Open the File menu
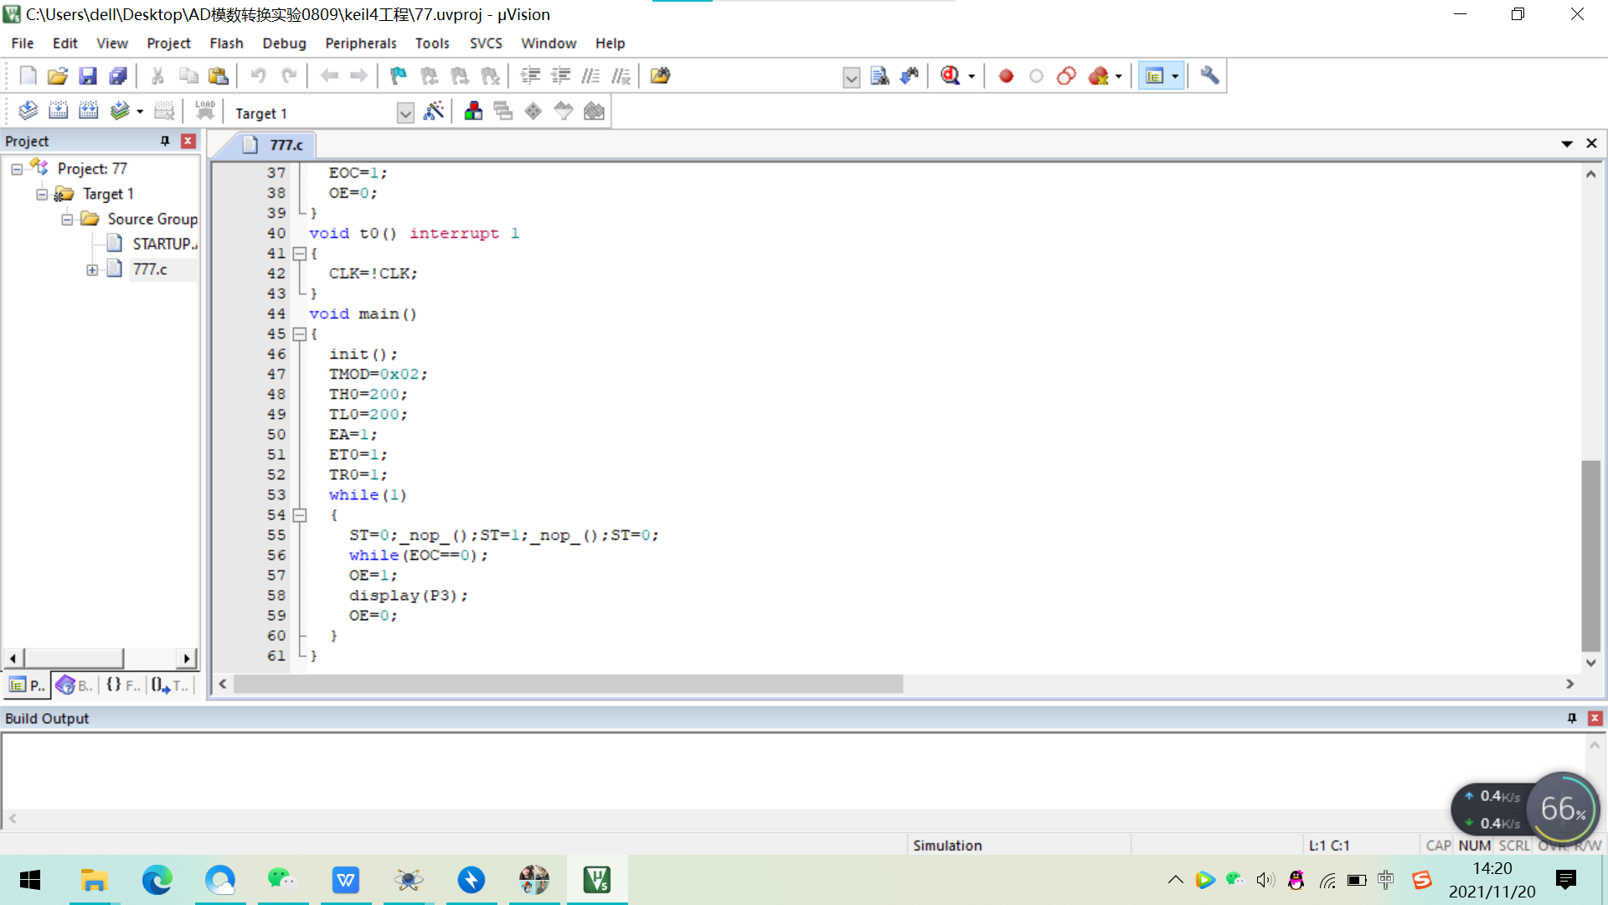 23,44
